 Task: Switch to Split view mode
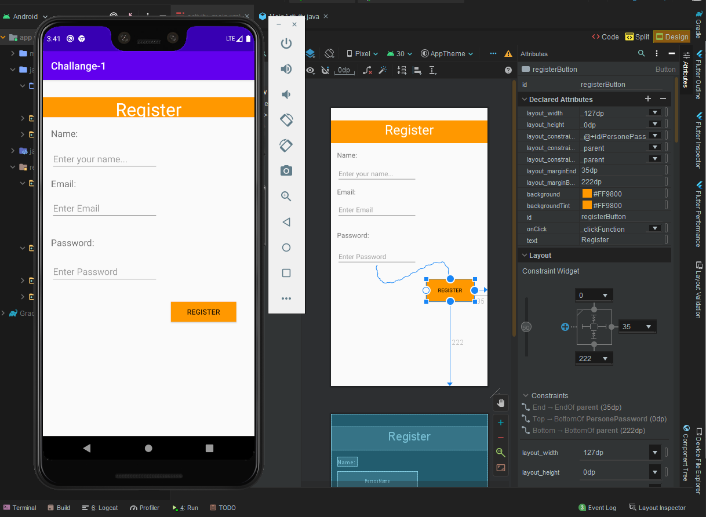pyautogui.click(x=637, y=37)
